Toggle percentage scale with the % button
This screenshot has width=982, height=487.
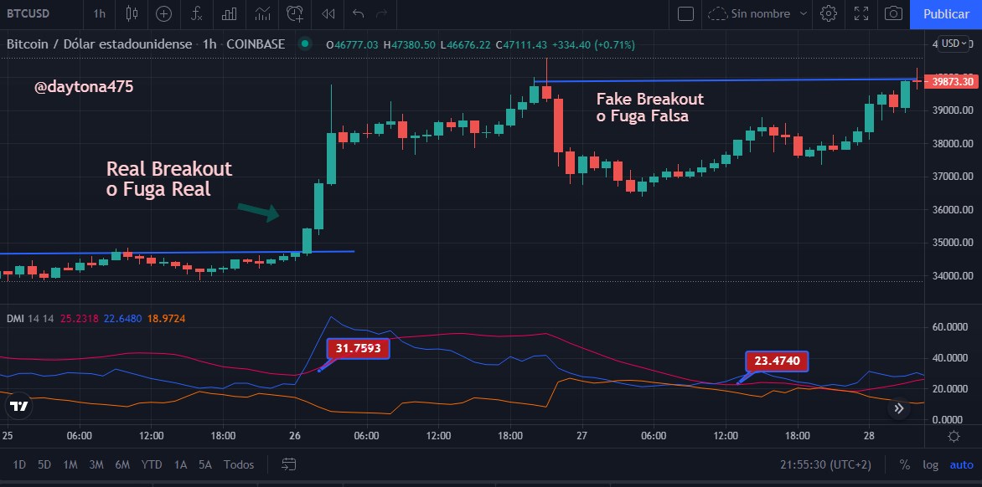pos(904,464)
